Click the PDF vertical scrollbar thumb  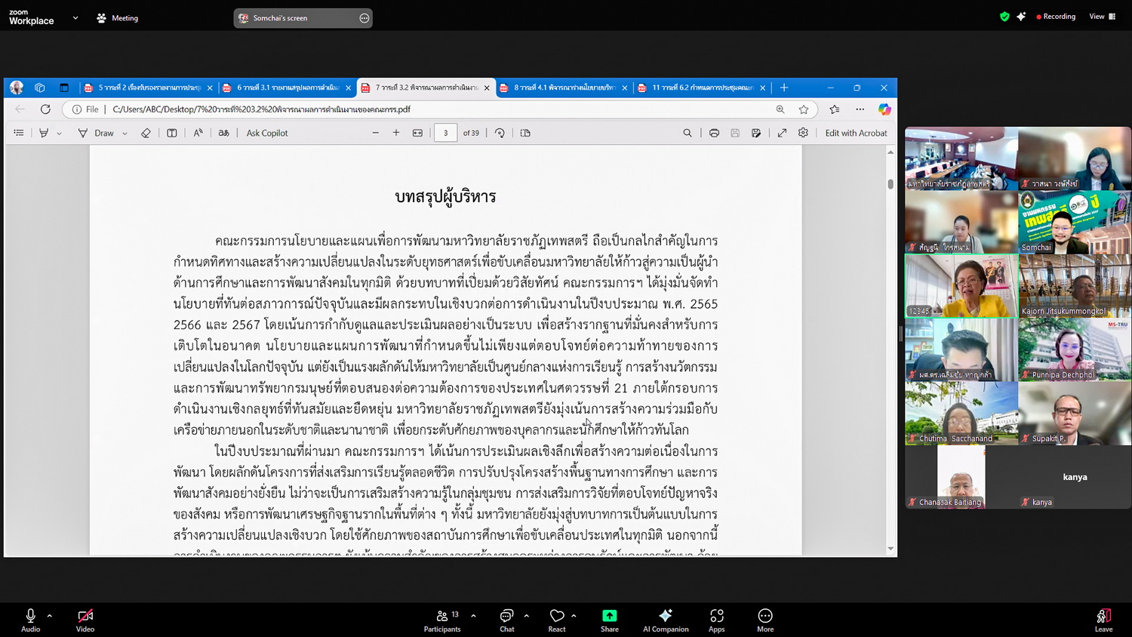[x=891, y=183]
